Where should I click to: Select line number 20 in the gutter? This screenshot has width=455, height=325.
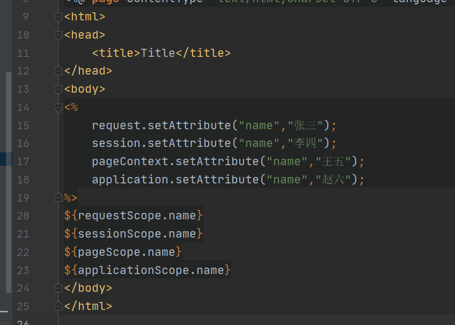click(23, 216)
